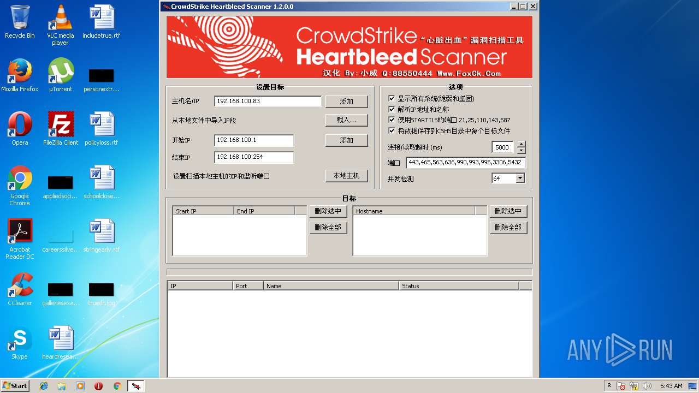This screenshot has width=699, height=393.
Task: Click Start IP column header
Action: tap(203, 211)
